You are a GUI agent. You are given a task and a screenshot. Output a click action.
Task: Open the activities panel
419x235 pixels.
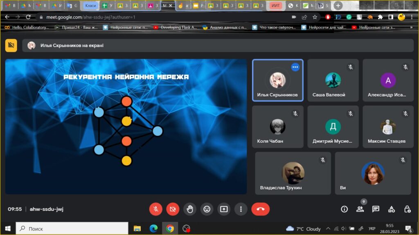(x=392, y=209)
